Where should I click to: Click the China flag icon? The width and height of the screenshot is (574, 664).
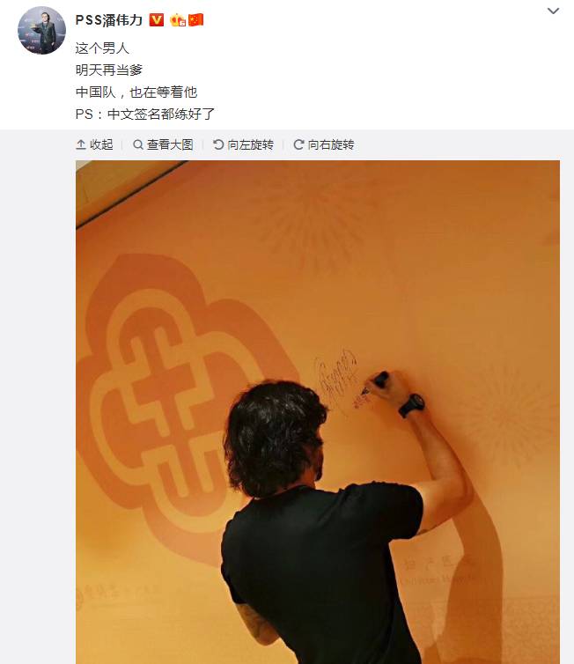click(x=195, y=20)
